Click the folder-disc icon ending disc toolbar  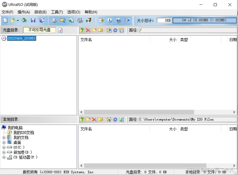[121, 30]
